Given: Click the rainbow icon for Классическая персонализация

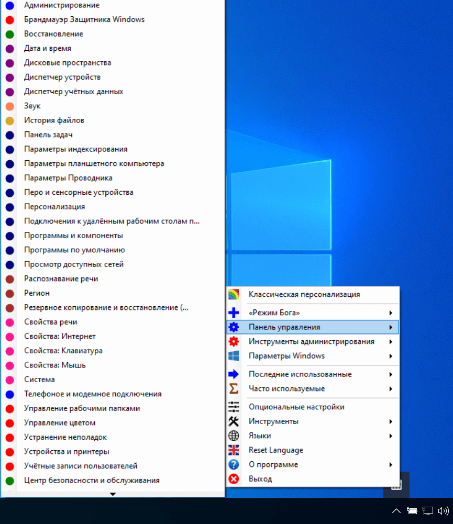Looking at the screenshot, I should (x=234, y=294).
